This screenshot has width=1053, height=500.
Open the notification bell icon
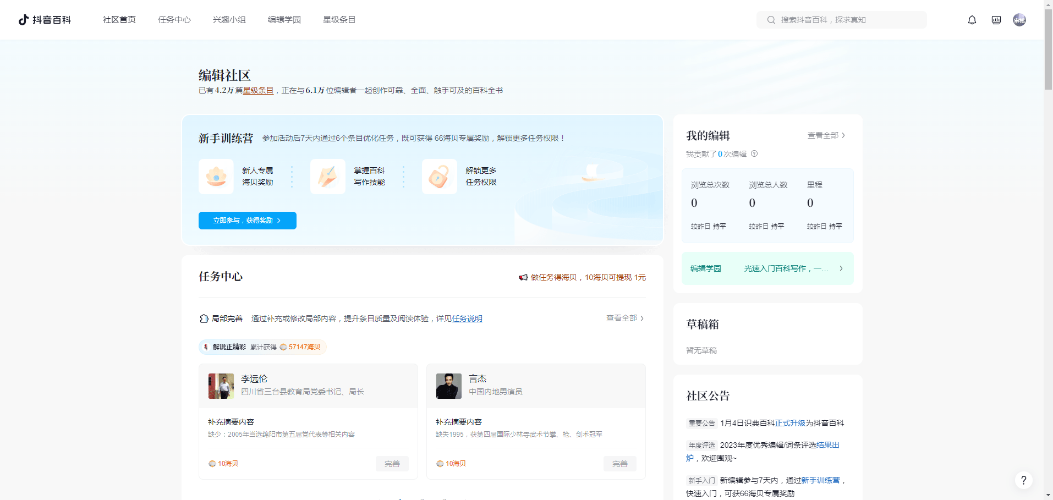(972, 19)
